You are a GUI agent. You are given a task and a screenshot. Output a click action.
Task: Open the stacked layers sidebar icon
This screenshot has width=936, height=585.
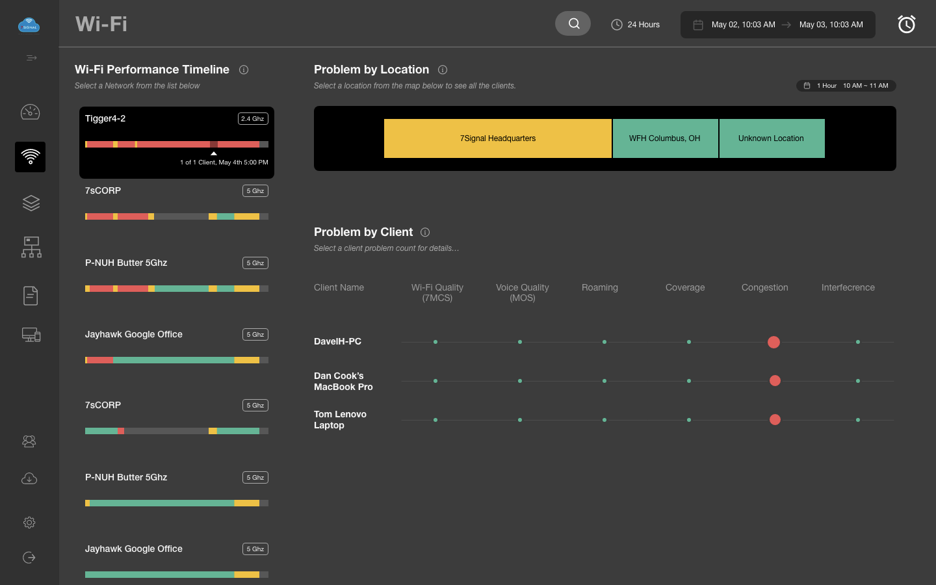pyautogui.click(x=31, y=203)
